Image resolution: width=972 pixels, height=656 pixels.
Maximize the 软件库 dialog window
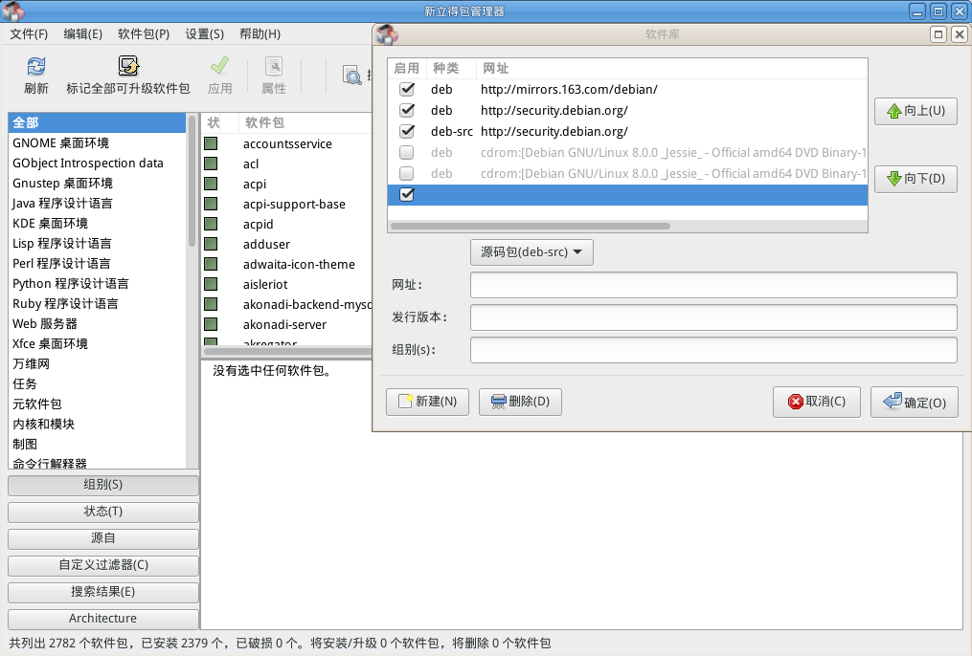[938, 34]
